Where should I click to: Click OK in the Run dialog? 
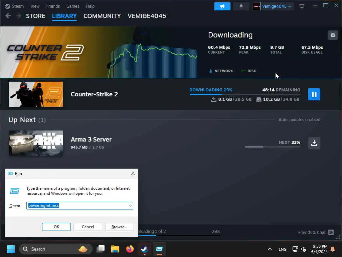(x=56, y=227)
